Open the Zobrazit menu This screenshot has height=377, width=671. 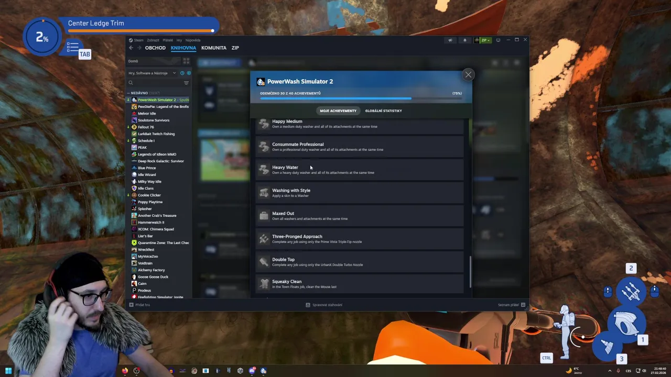(x=153, y=40)
